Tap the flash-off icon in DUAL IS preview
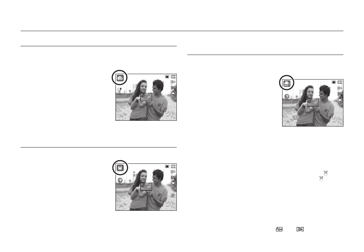 point(287,96)
